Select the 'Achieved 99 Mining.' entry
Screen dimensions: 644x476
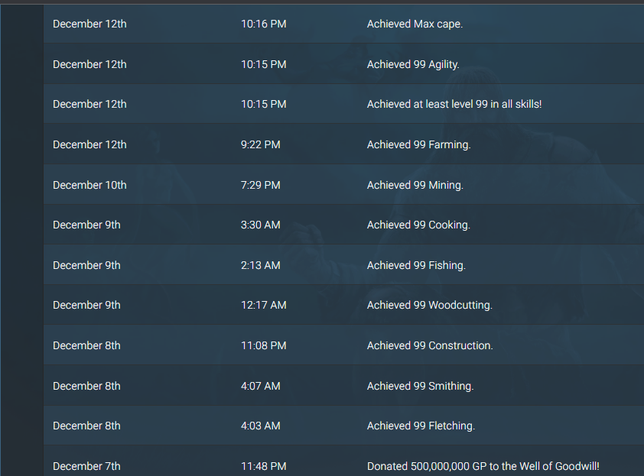(343, 185)
